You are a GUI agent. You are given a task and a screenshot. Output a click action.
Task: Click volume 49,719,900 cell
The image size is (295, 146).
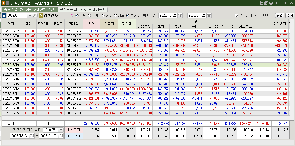pyautogui.click(x=73, y=46)
